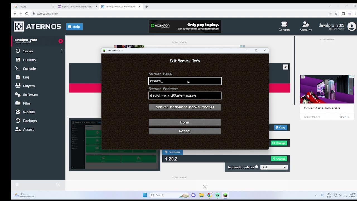Open Options in the sidebar
The image size is (357, 201).
[29, 60]
